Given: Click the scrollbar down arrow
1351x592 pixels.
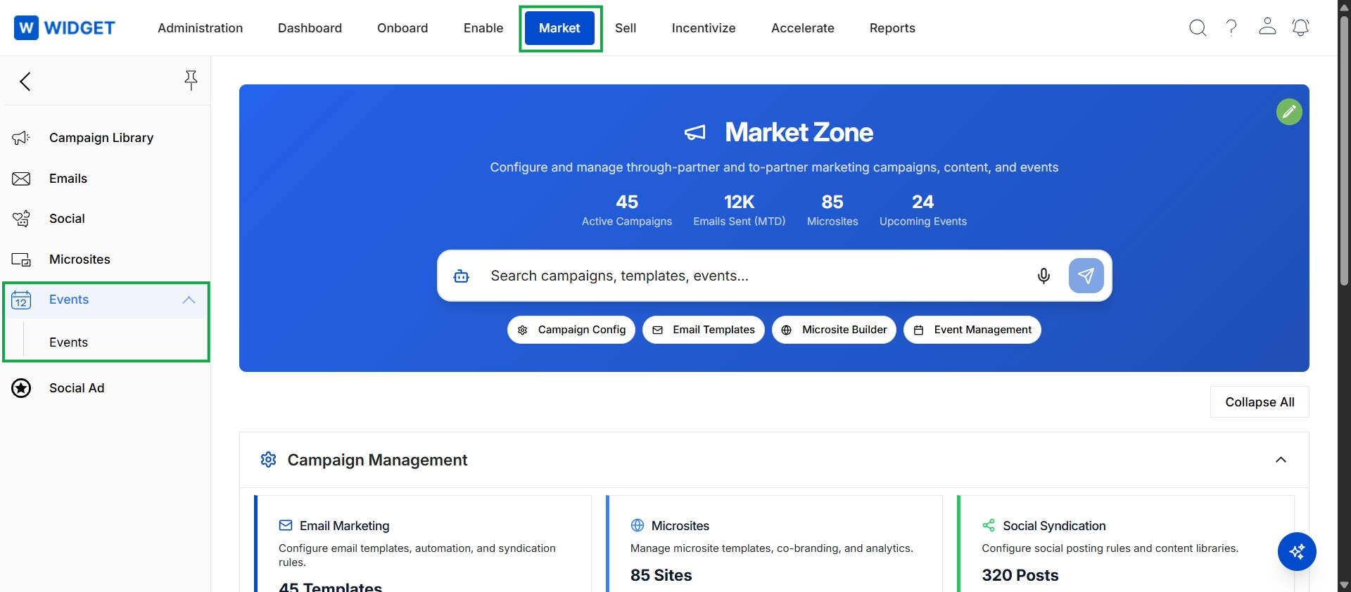Looking at the screenshot, I should pos(1344,585).
